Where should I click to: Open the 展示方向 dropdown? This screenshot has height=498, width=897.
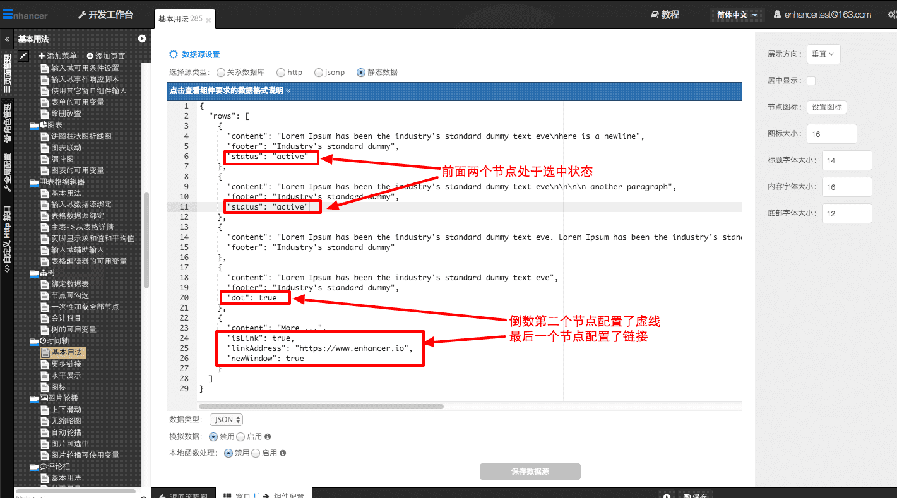tap(823, 54)
